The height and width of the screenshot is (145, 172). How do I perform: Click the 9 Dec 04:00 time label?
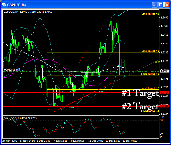[x=78, y=141]
